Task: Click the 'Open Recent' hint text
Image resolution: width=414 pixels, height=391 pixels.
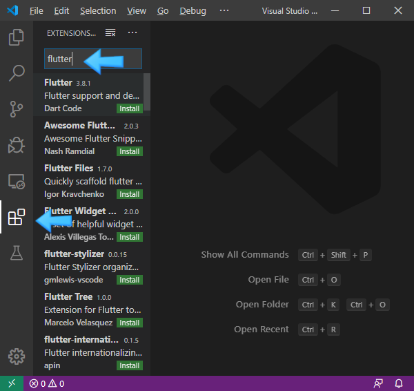Action: 261,329
